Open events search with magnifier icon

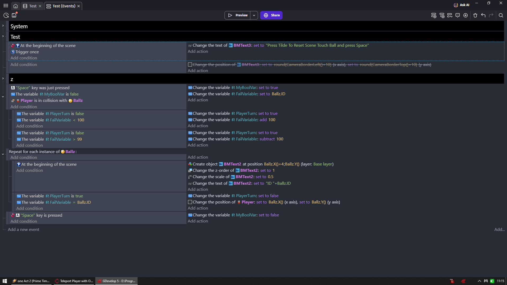click(x=501, y=15)
